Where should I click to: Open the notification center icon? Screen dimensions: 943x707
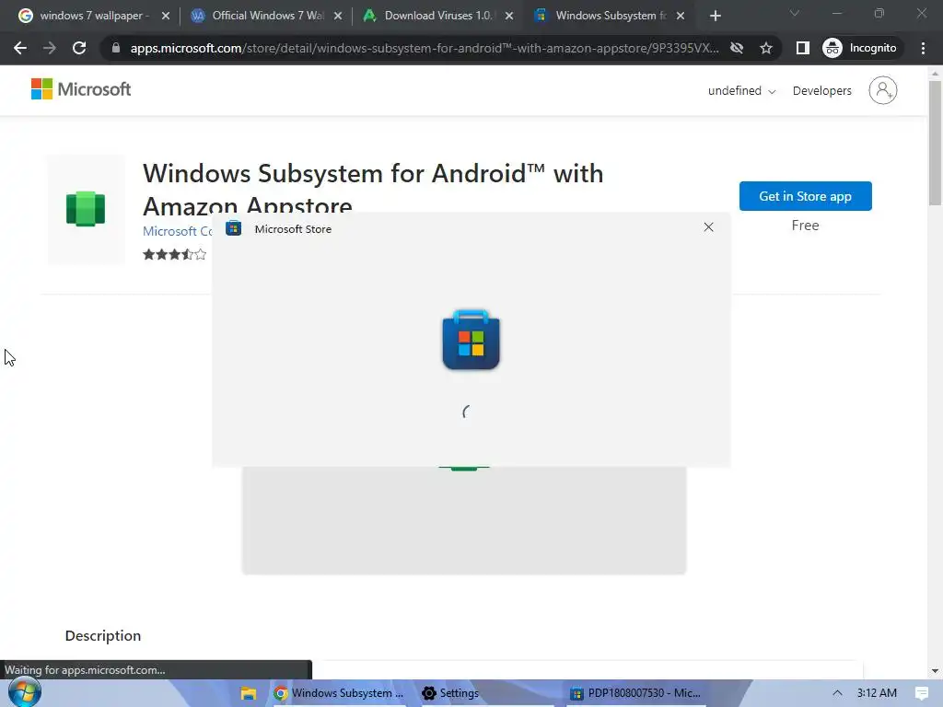[921, 693]
